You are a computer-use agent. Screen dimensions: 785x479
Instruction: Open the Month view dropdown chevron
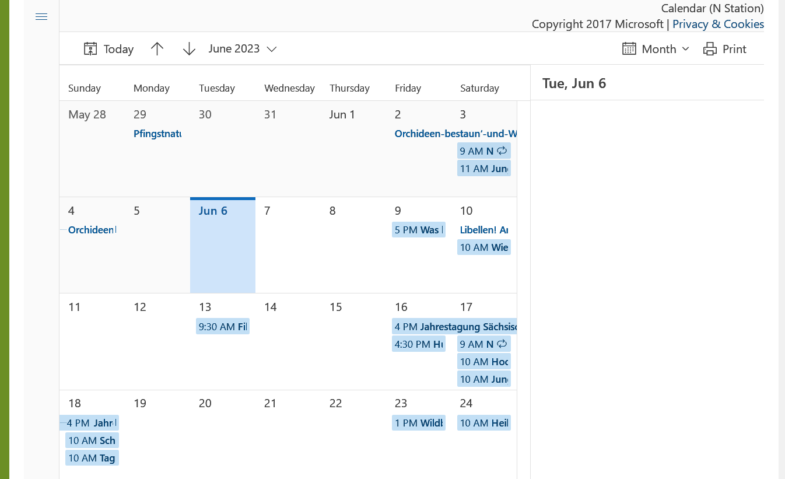[x=685, y=49]
